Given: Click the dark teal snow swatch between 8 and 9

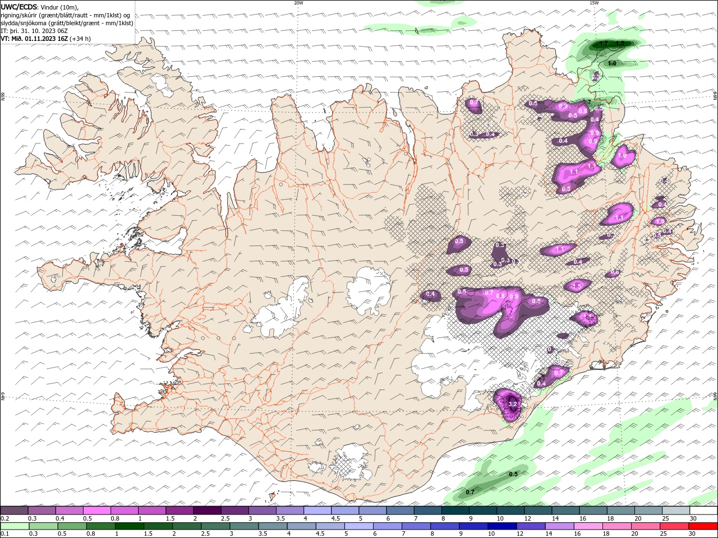Looking at the screenshot, I should tap(455, 511).
